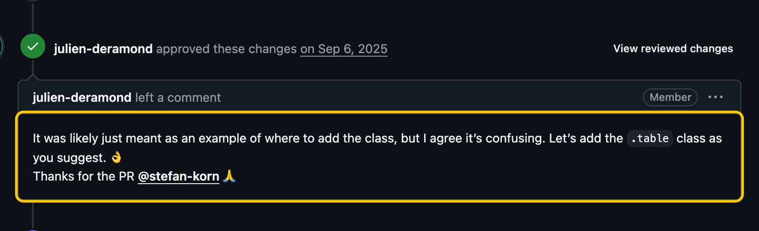The width and height of the screenshot is (759, 231).
Task: Open julien-deramond profile on approval line
Action: coord(103,49)
